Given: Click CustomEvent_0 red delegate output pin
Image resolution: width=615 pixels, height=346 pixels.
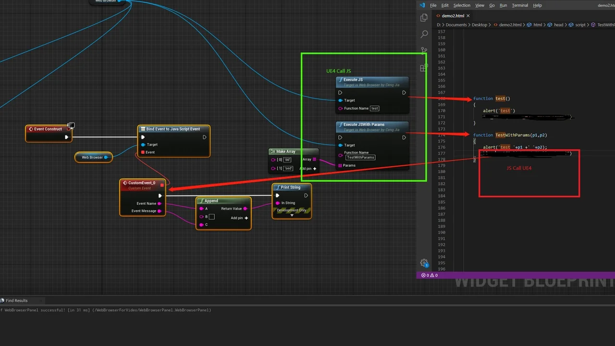Looking at the screenshot, I should (162, 185).
